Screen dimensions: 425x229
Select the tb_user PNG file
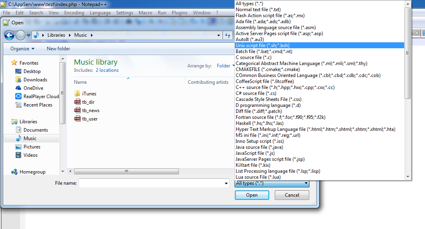(x=90, y=119)
